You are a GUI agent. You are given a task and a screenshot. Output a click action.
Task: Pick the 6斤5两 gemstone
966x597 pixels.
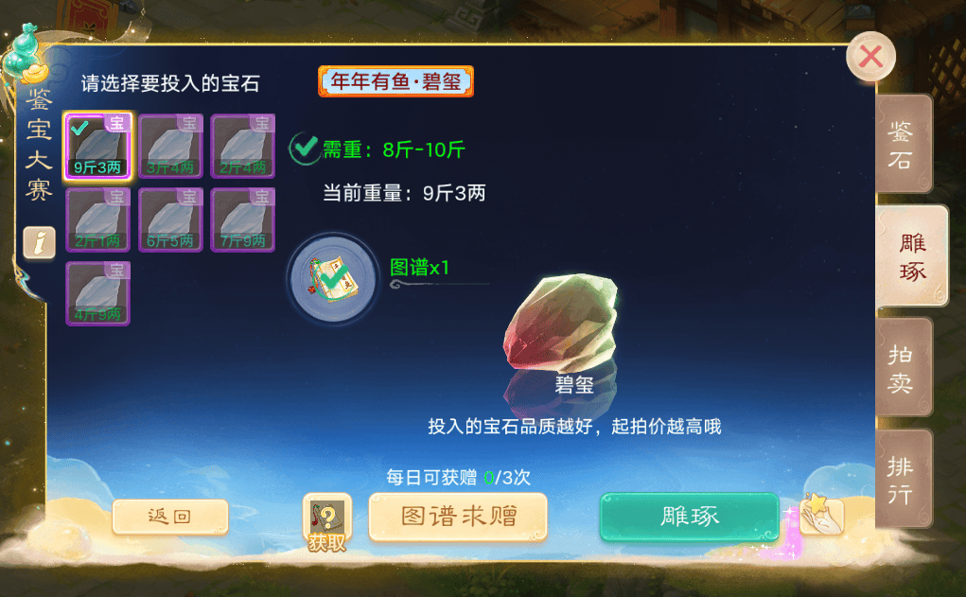pyautogui.click(x=170, y=219)
